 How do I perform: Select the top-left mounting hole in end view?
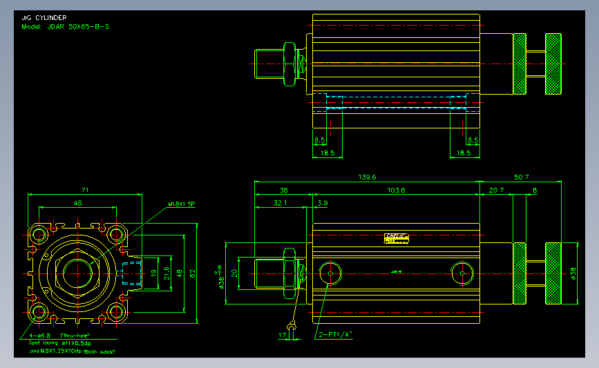point(39,234)
